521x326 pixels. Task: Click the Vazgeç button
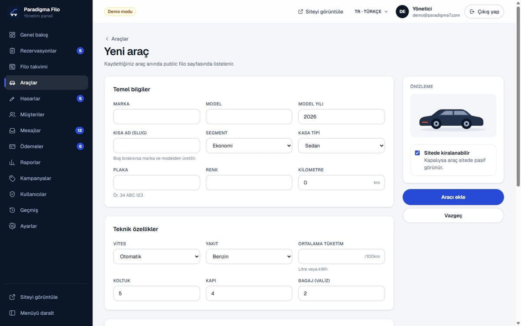tap(453, 216)
